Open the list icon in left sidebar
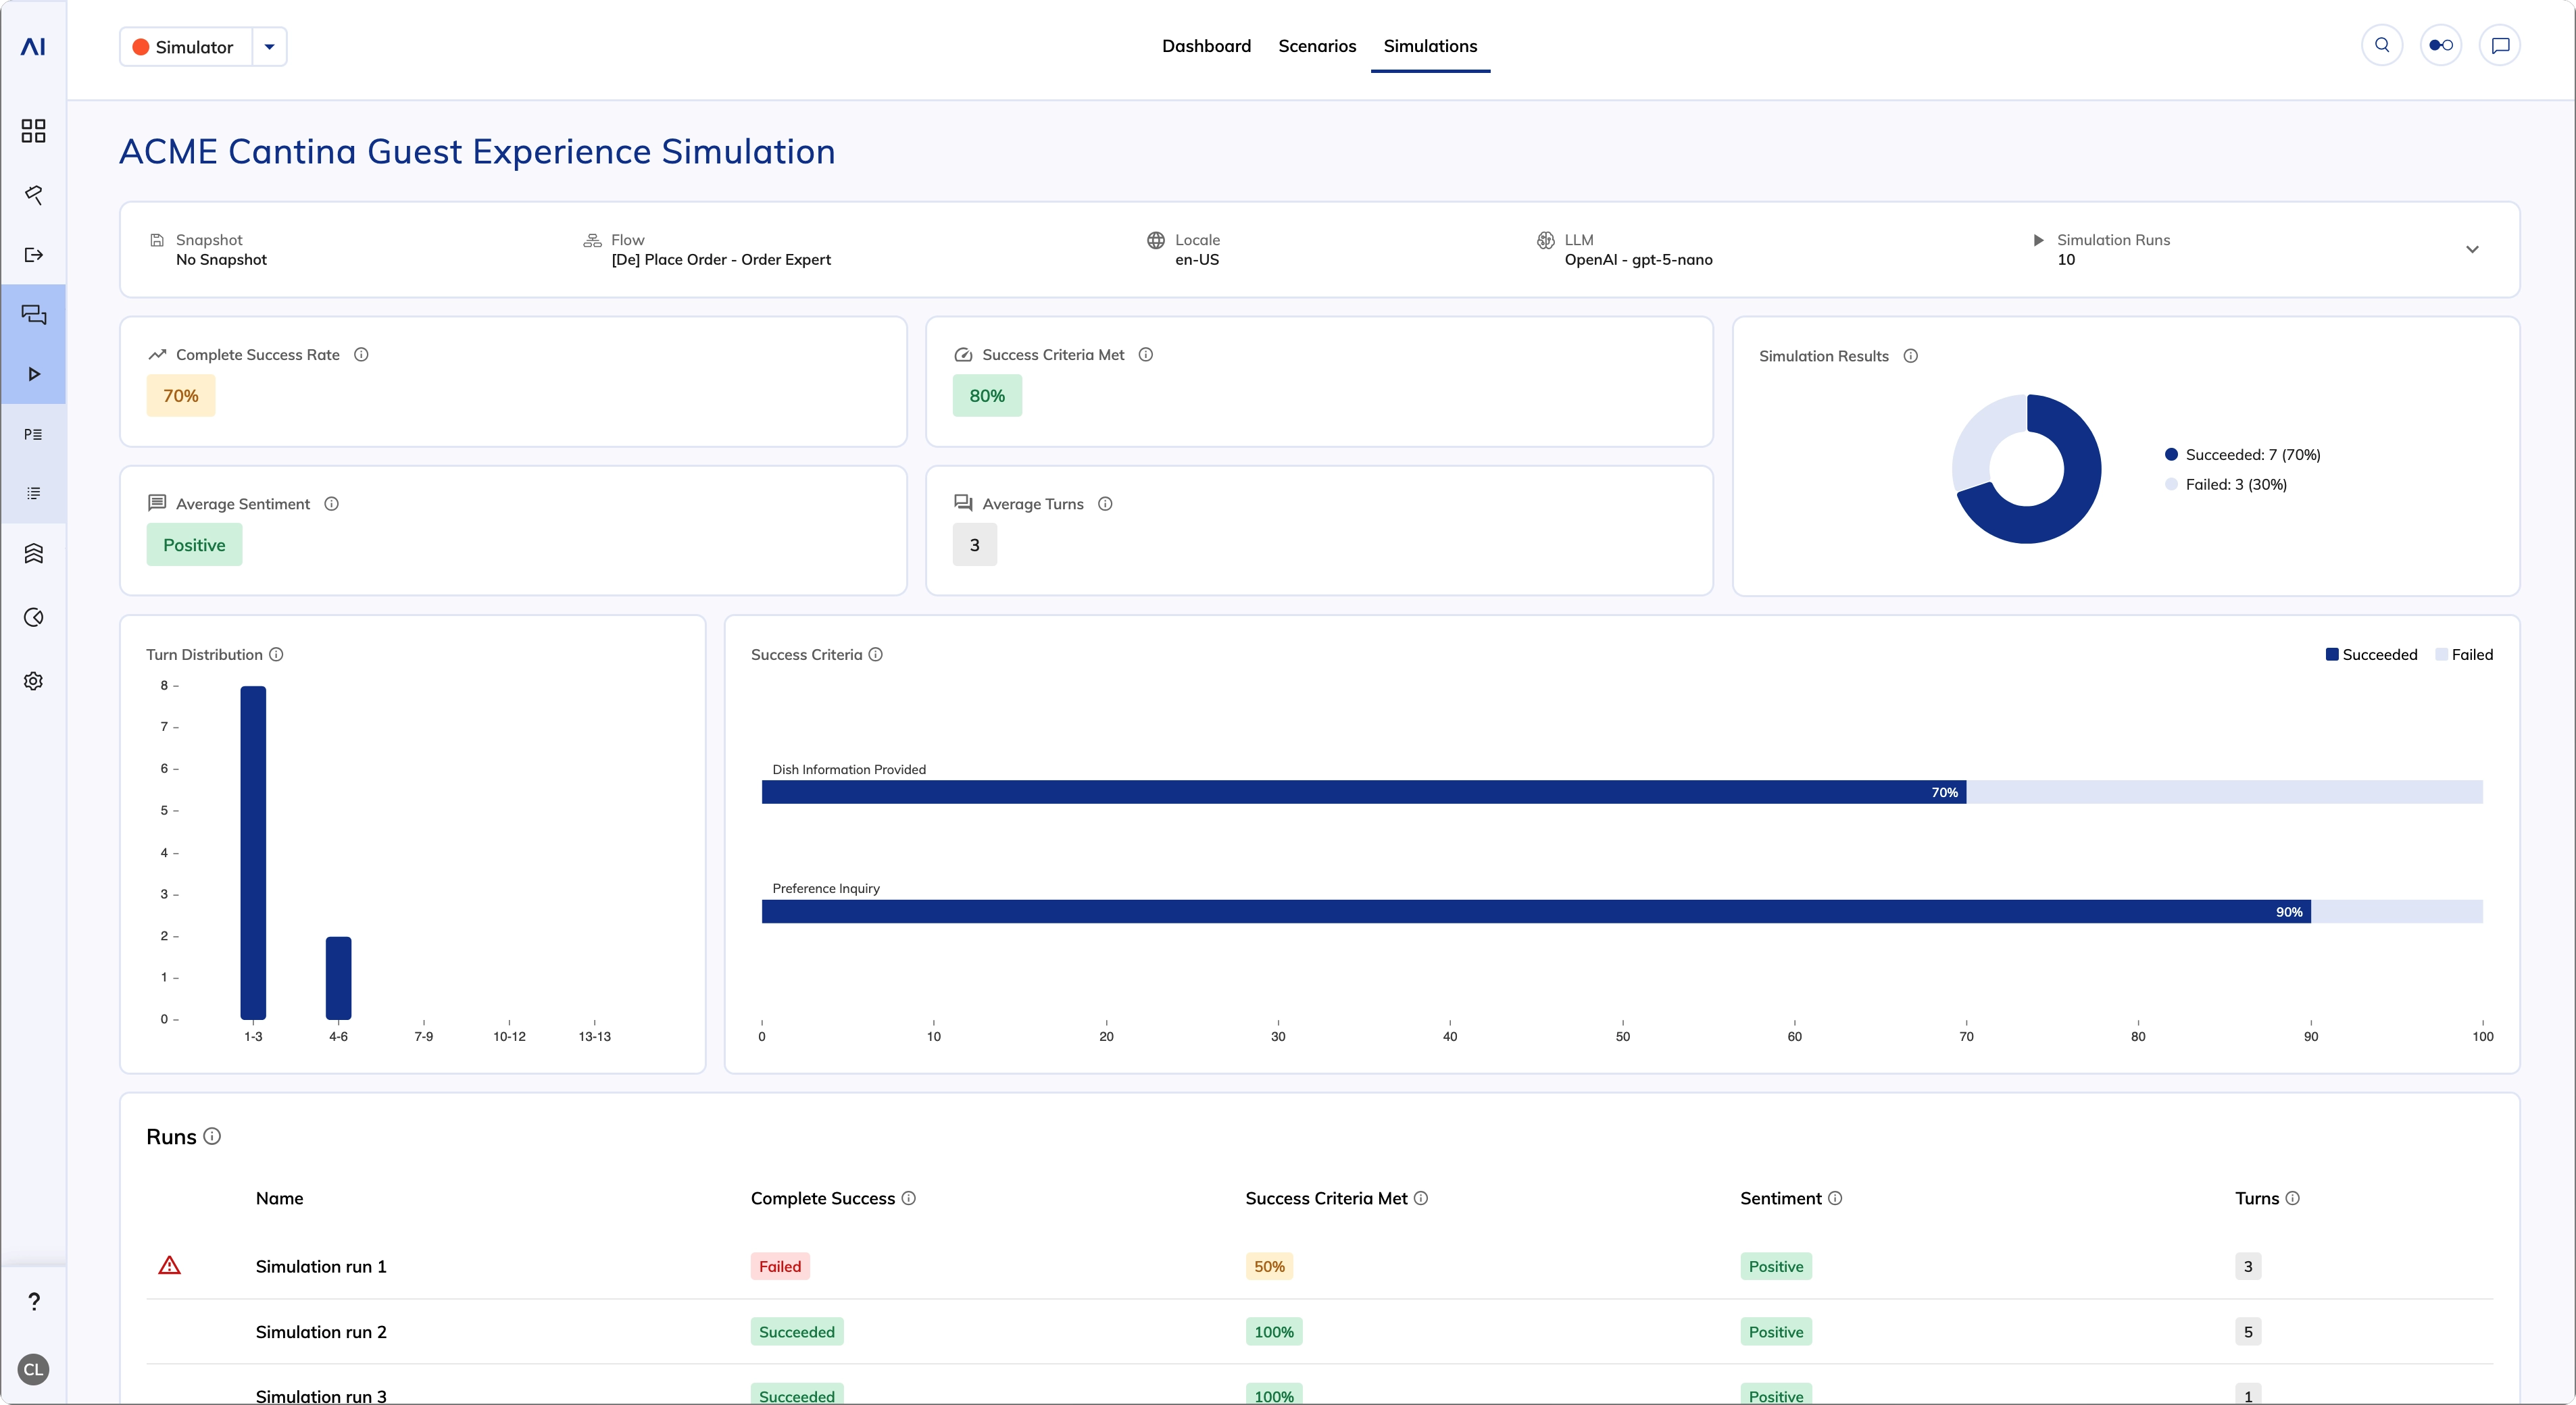The height and width of the screenshot is (1405, 2576). pos(33,492)
